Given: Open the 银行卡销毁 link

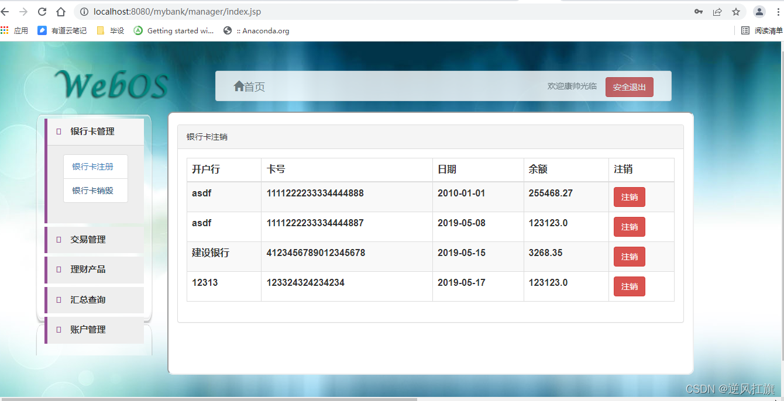Looking at the screenshot, I should point(95,190).
